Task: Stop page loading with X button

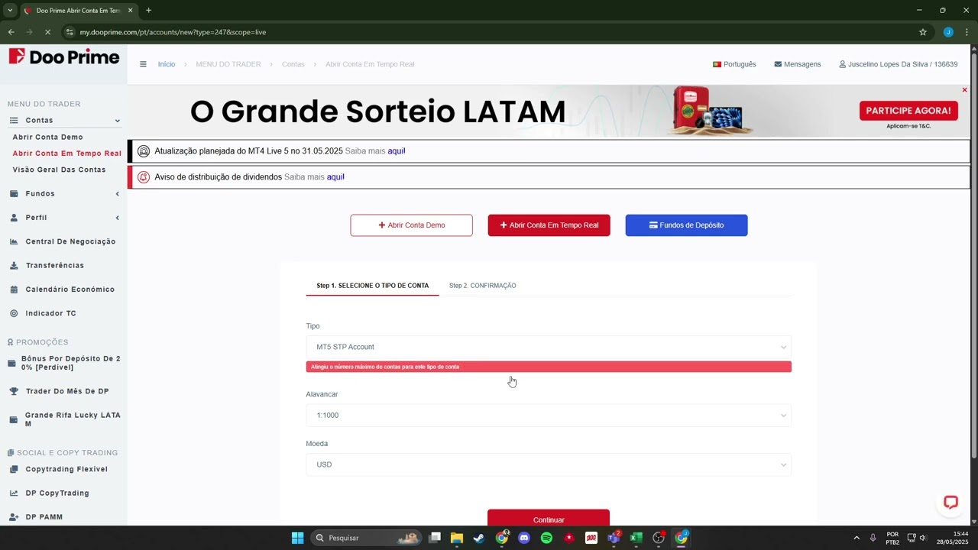Action: point(47,32)
